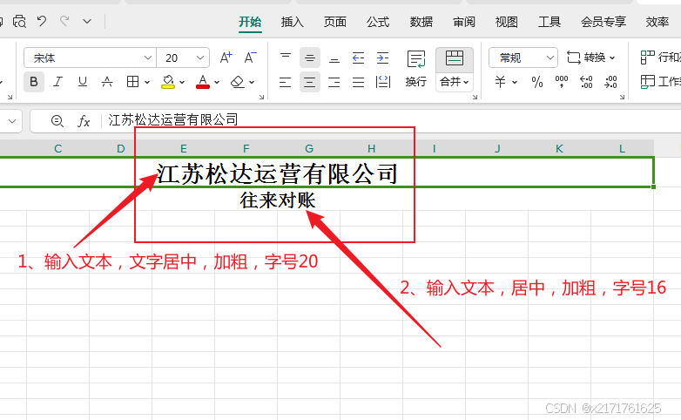Toggle italic formatting
Image resolution: width=681 pixels, height=420 pixels.
pos(57,82)
